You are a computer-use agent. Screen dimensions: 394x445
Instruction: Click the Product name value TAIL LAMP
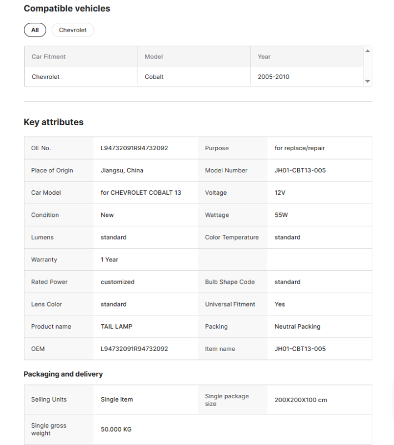(x=116, y=327)
